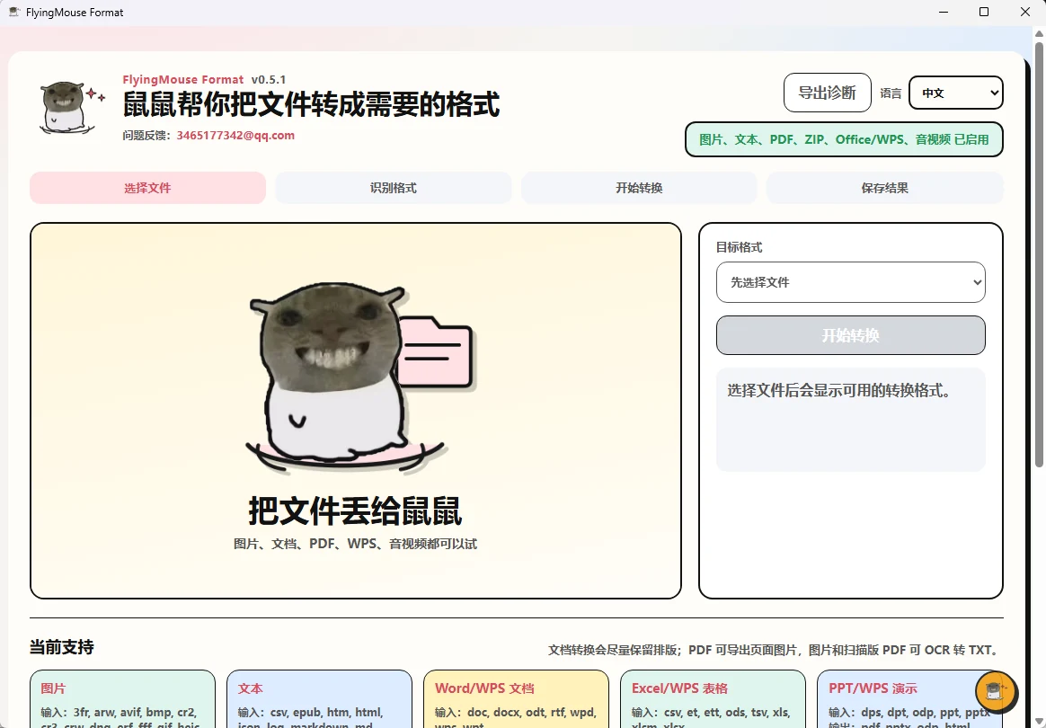Close the FlyingMouse Format window
Screen dimensions: 1046x728
pos(1025,12)
